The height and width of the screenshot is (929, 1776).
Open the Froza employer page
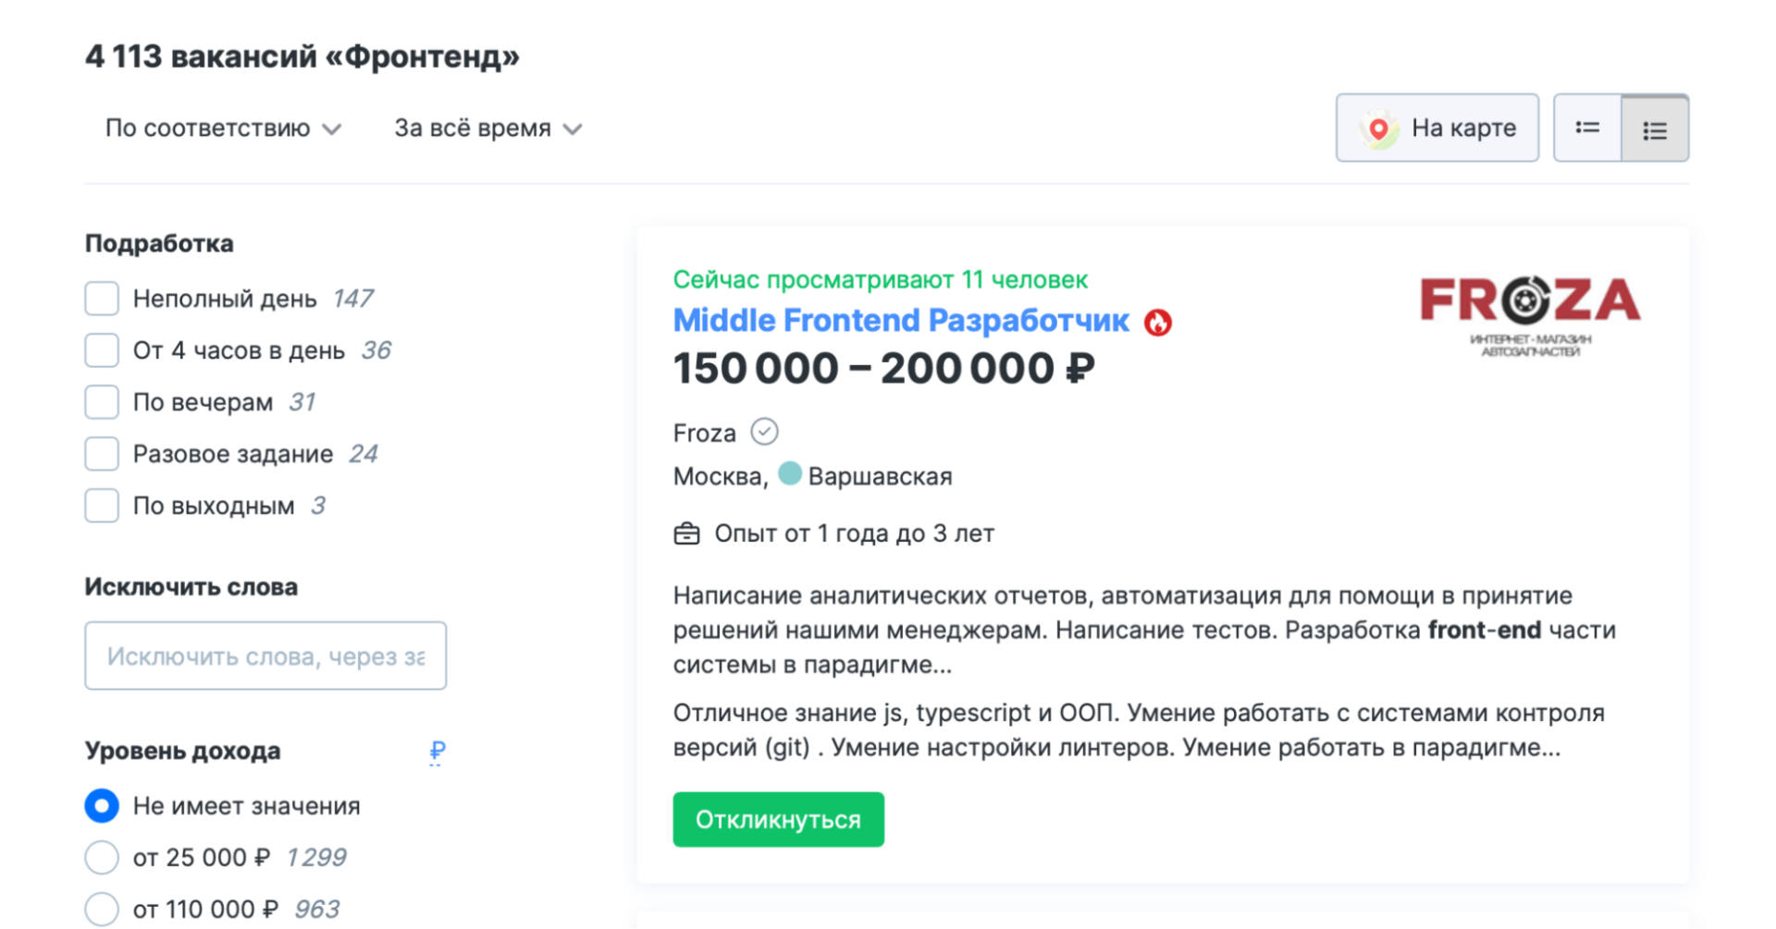click(x=704, y=431)
